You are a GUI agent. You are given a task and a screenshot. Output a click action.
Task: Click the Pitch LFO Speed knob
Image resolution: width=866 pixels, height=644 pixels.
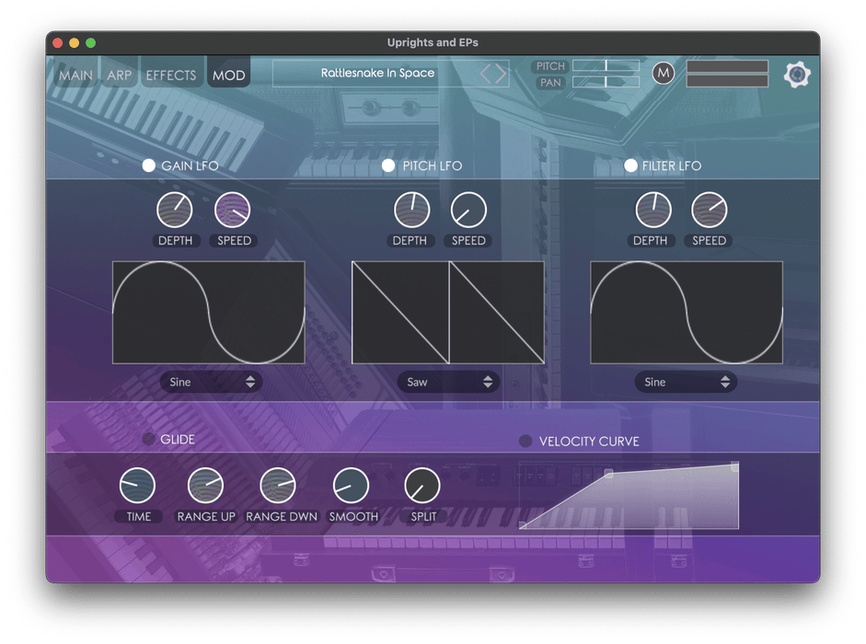coord(468,211)
